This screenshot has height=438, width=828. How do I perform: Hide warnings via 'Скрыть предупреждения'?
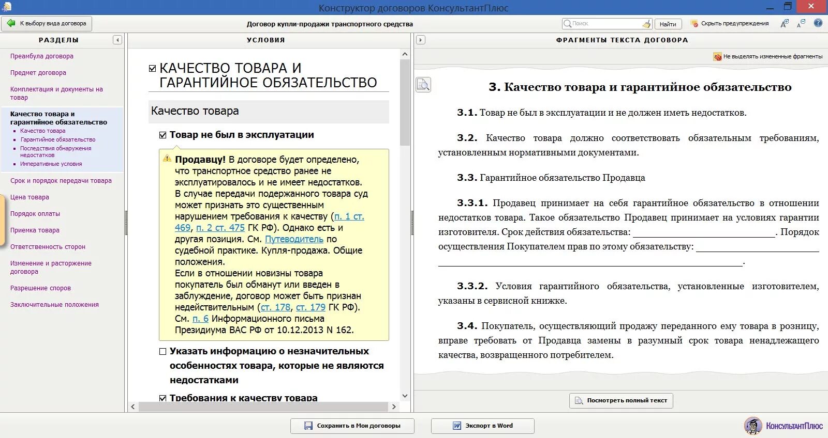[x=730, y=24]
